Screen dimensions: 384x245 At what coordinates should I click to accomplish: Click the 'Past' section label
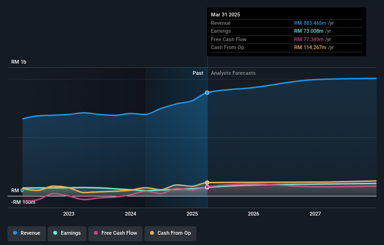click(198, 73)
